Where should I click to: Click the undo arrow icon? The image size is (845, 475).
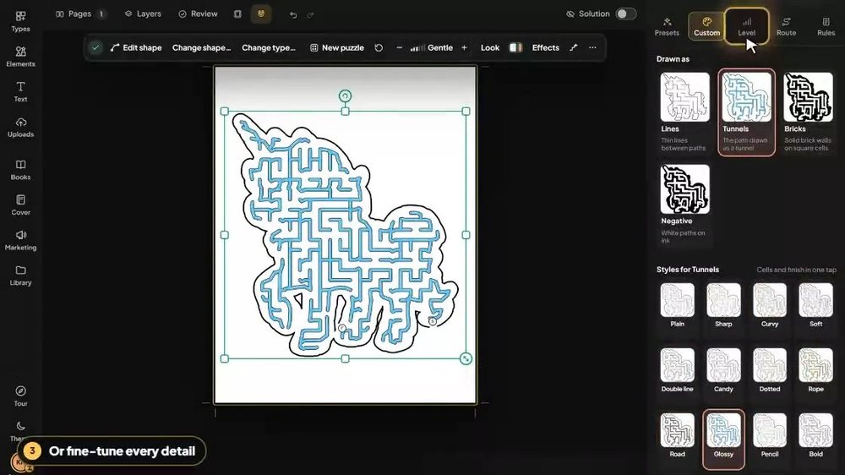coord(293,14)
